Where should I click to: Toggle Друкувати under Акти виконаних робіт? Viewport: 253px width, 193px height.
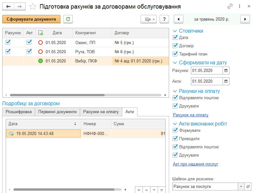tap(175, 155)
